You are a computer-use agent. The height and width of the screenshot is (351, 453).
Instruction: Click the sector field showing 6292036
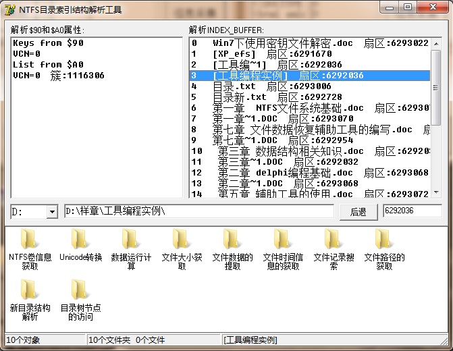click(x=412, y=211)
